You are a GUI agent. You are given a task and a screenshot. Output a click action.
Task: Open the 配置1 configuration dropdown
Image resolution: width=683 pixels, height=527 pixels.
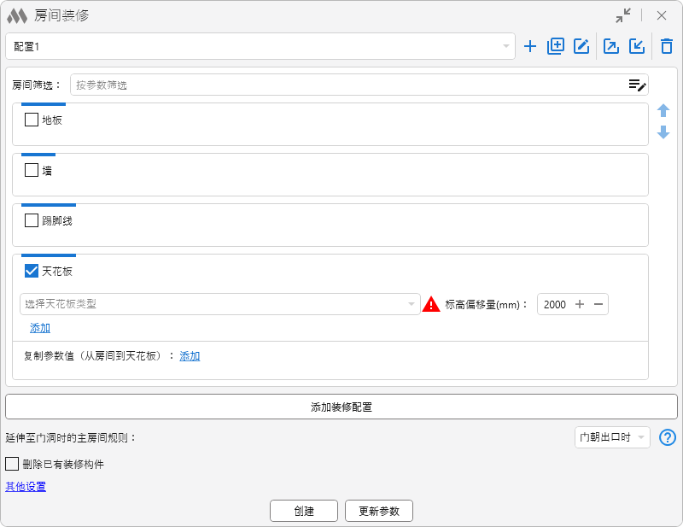[260, 46]
